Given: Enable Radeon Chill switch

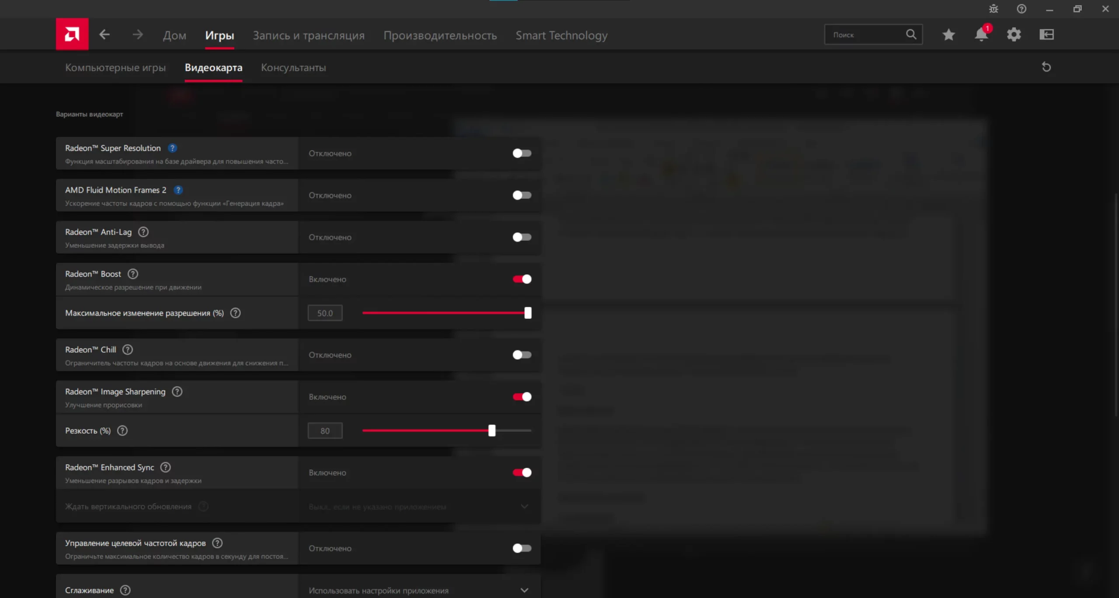Looking at the screenshot, I should pos(522,355).
